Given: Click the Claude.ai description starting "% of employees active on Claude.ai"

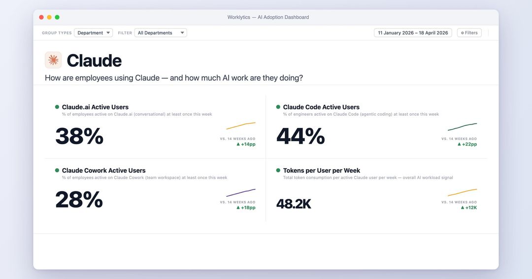Looking at the screenshot, I should coord(137,114).
